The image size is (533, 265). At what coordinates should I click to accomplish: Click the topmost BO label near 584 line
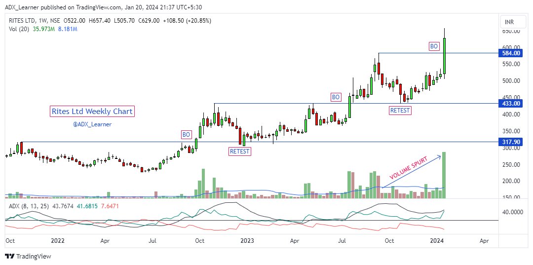pyautogui.click(x=434, y=46)
